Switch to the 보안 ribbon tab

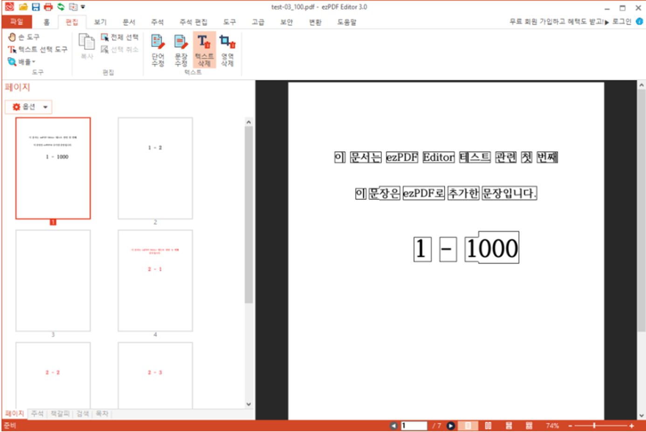click(x=287, y=22)
